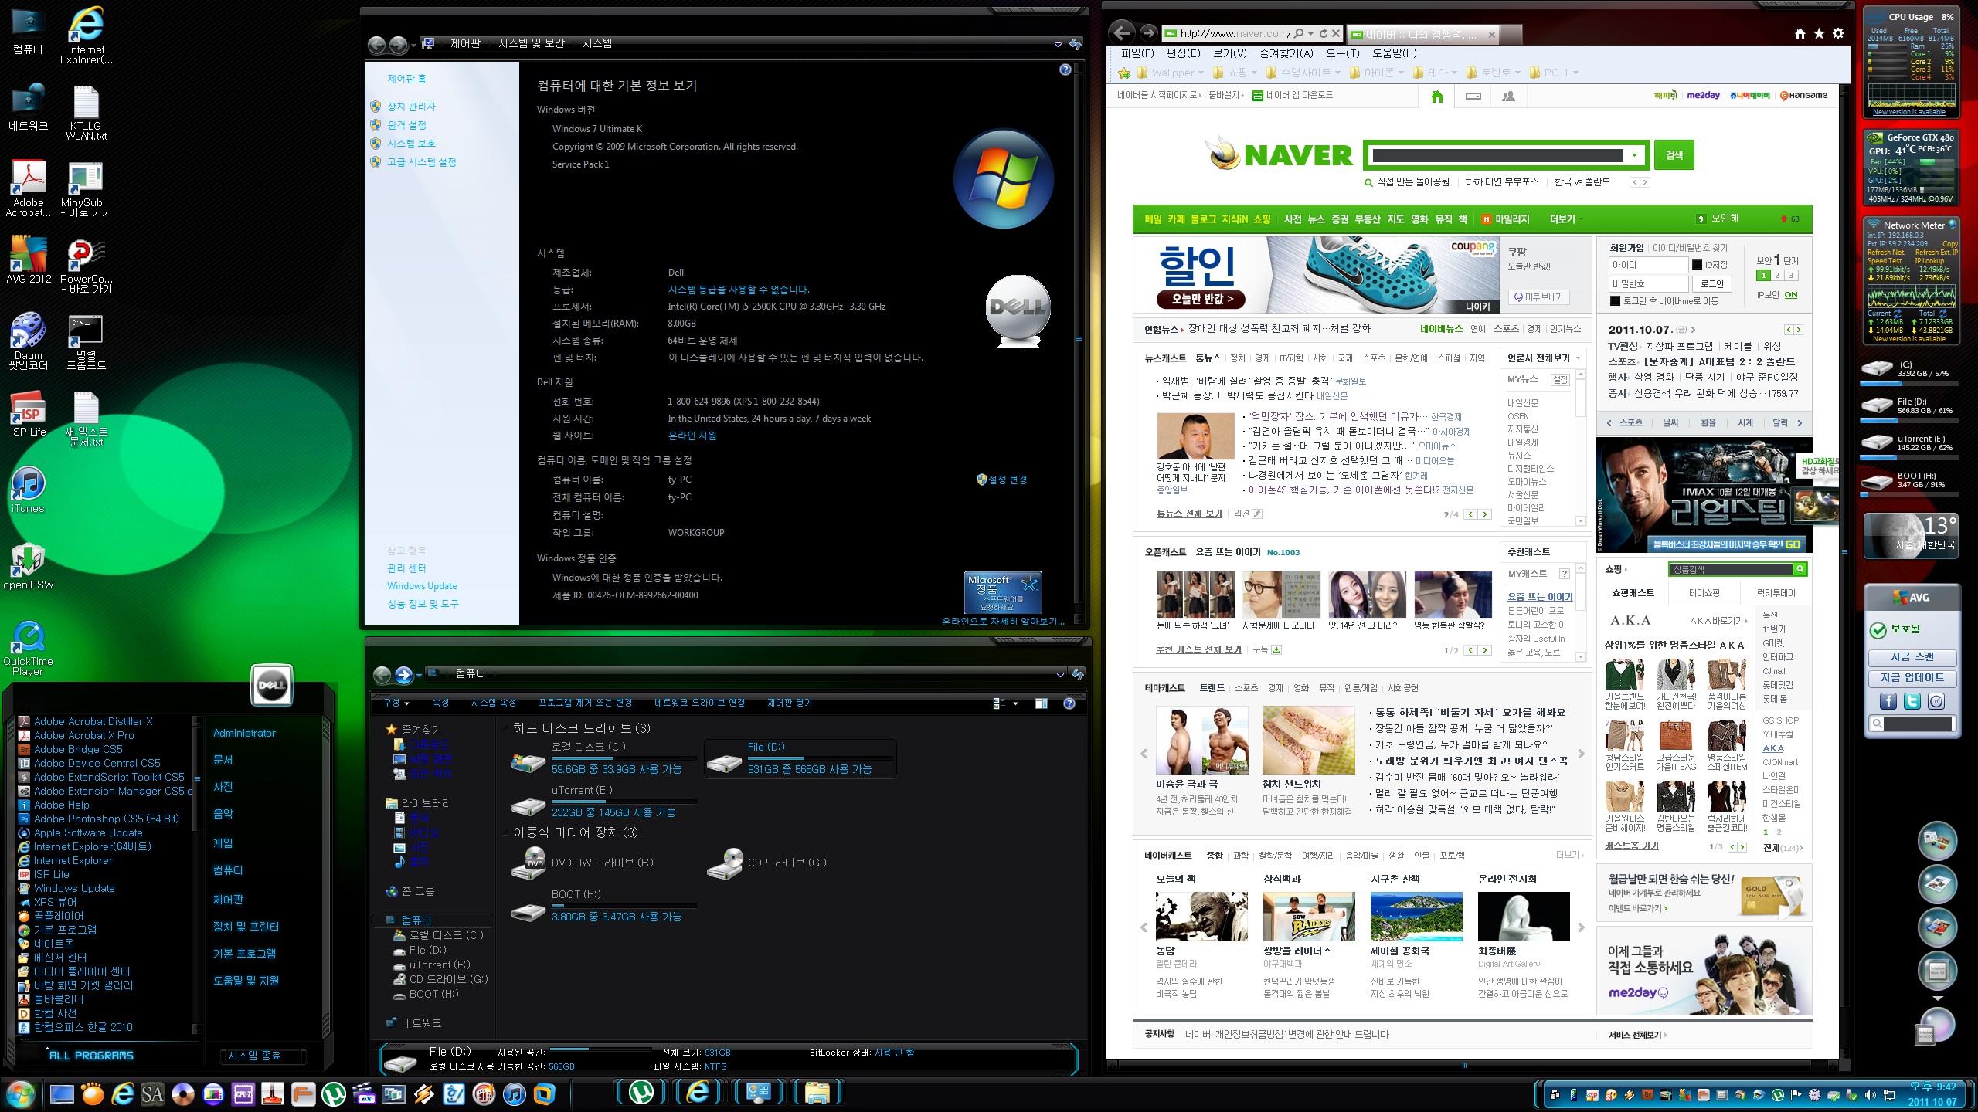Open the Adobe Acrobat desktop shortcut
The width and height of the screenshot is (1978, 1112).
29,188
